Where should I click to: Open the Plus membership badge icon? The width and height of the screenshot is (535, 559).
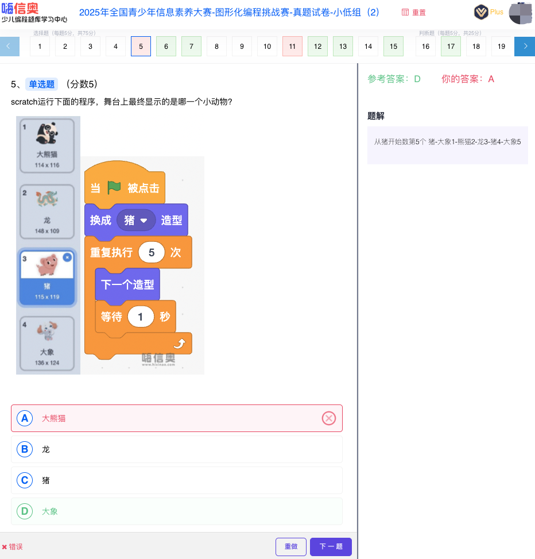coord(481,12)
